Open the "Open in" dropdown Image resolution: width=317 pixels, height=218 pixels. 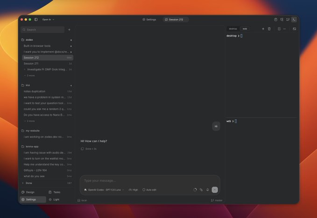[48, 20]
